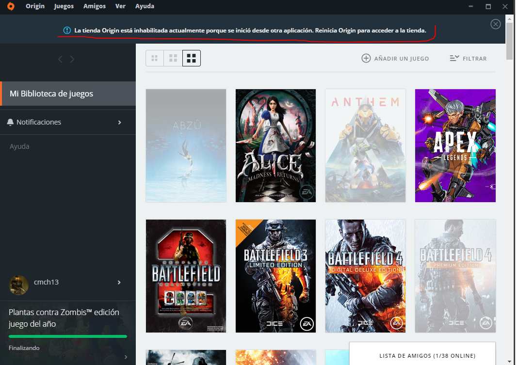Click the Filtrar label
The height and width of the screenshot is (365, 518).
474,59
